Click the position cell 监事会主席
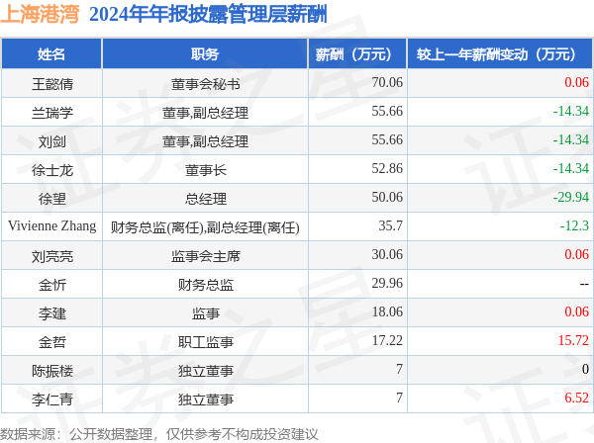 tap(205, 256)
